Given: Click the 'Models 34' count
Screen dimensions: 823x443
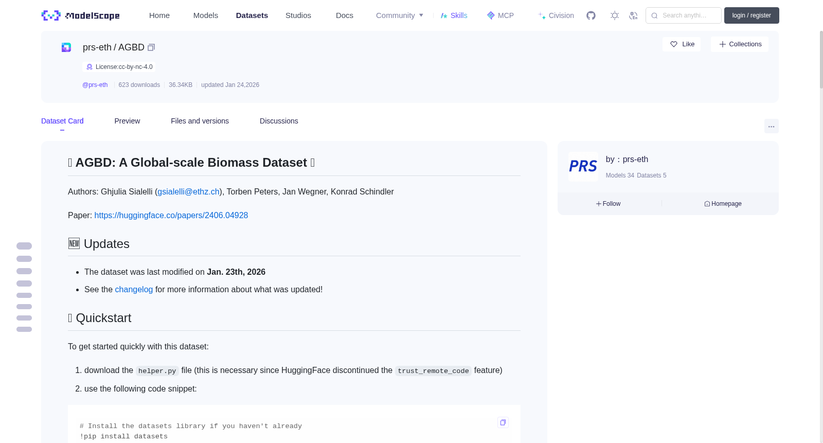Looking at the screenshot, I should click(x=620, y=175).
